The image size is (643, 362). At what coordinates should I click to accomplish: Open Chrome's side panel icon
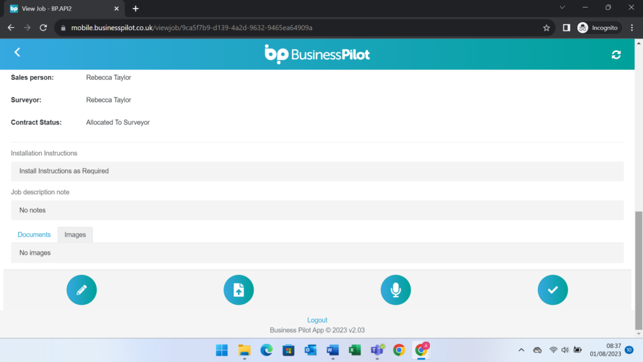pyautogui.click(x=567, y=28)
